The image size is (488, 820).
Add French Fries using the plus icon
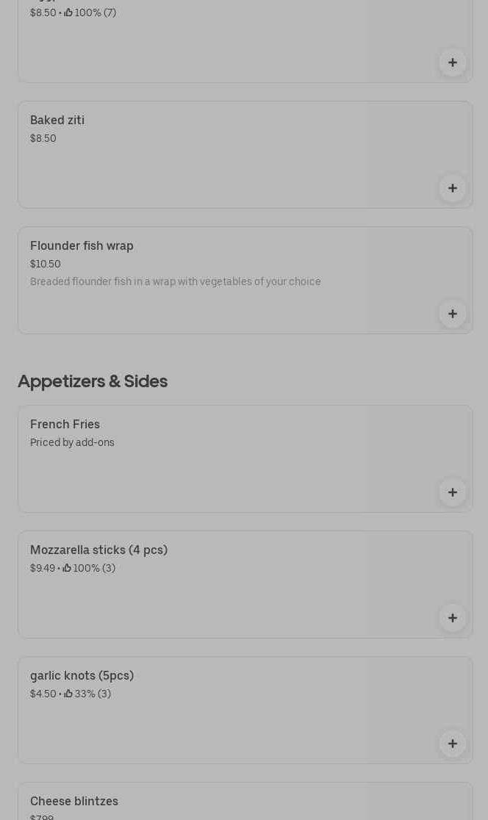453,492
